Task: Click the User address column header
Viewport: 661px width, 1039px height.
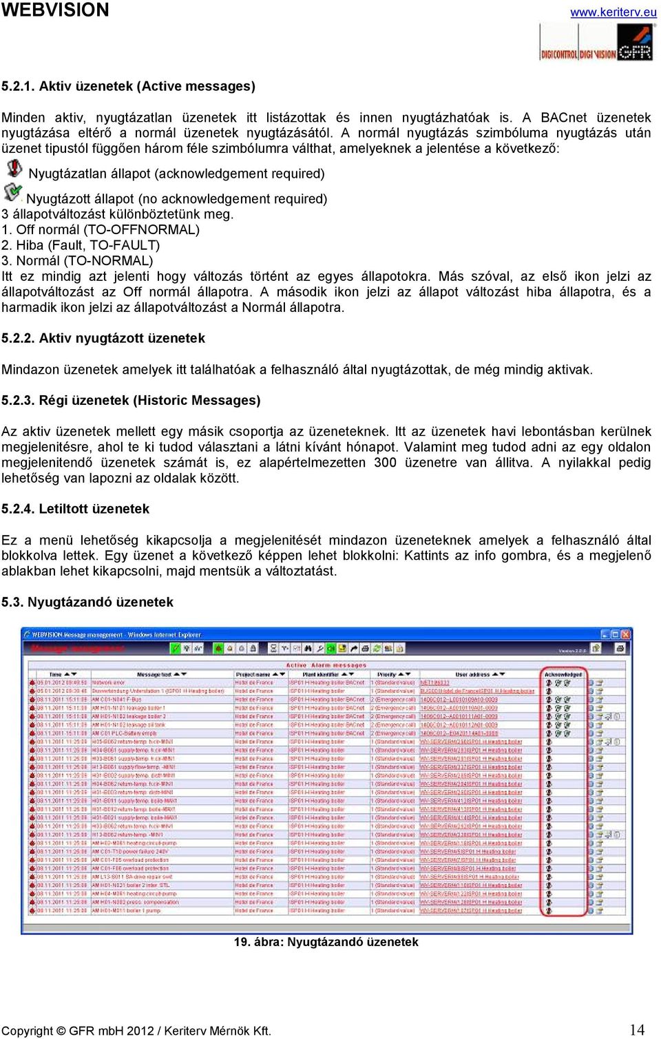Action: pos(472,675)
